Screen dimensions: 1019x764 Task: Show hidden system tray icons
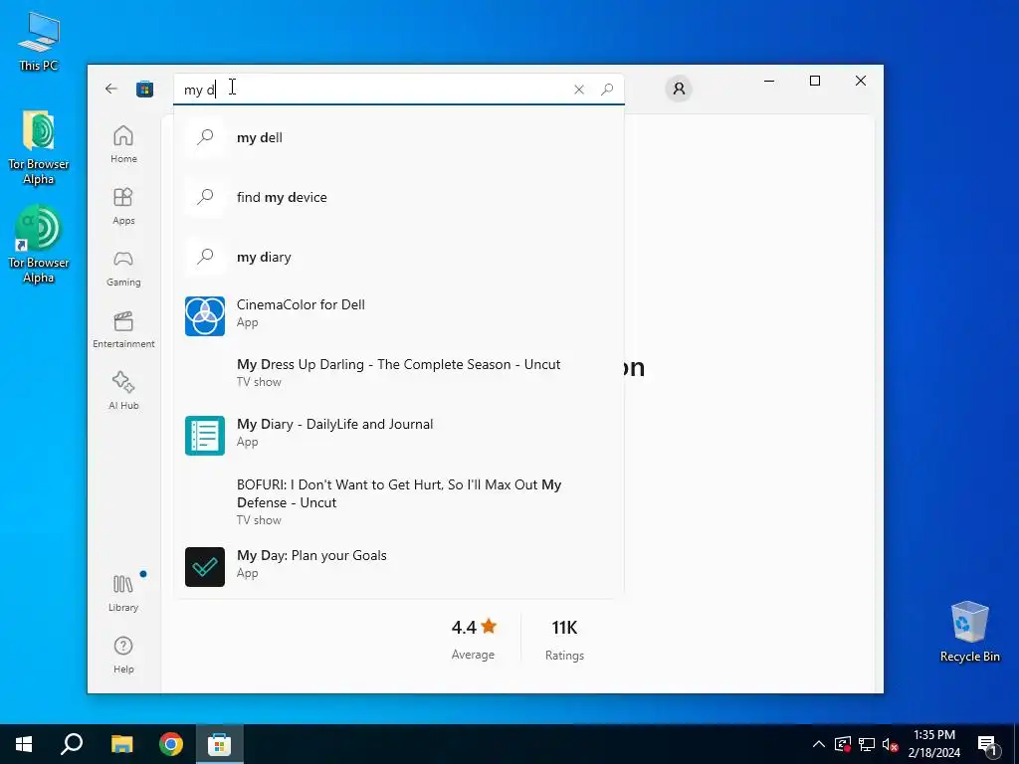[819, 744]
